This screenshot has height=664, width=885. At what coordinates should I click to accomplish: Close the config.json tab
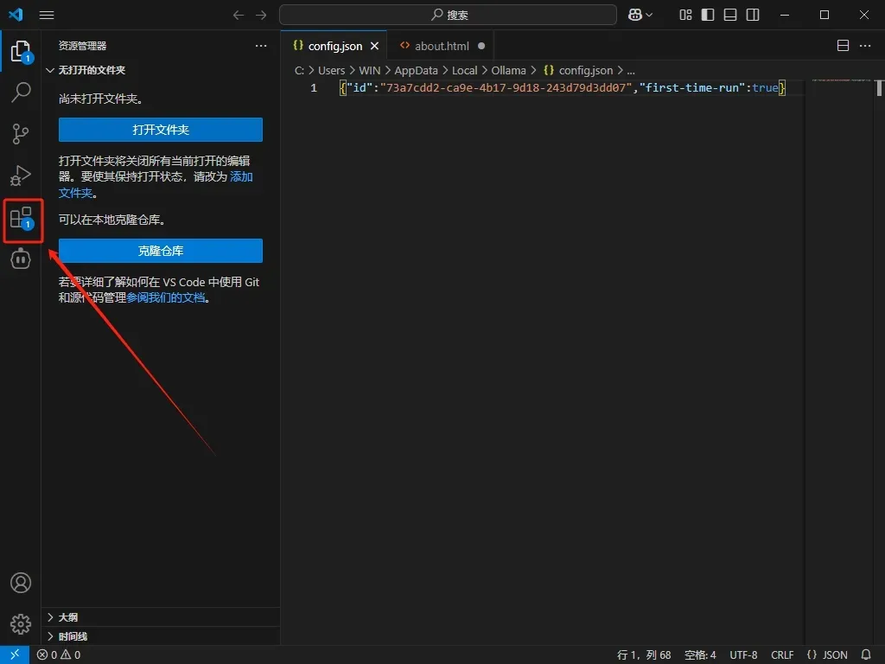[375, 47]
